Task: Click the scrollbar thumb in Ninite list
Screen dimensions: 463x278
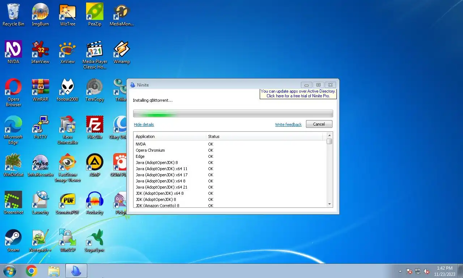Action: [329, 141]
